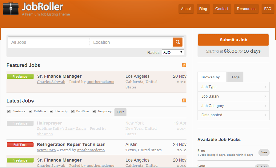Switch to the Tags tab
This screenshot has width=276, height=168.
[235, 77]
